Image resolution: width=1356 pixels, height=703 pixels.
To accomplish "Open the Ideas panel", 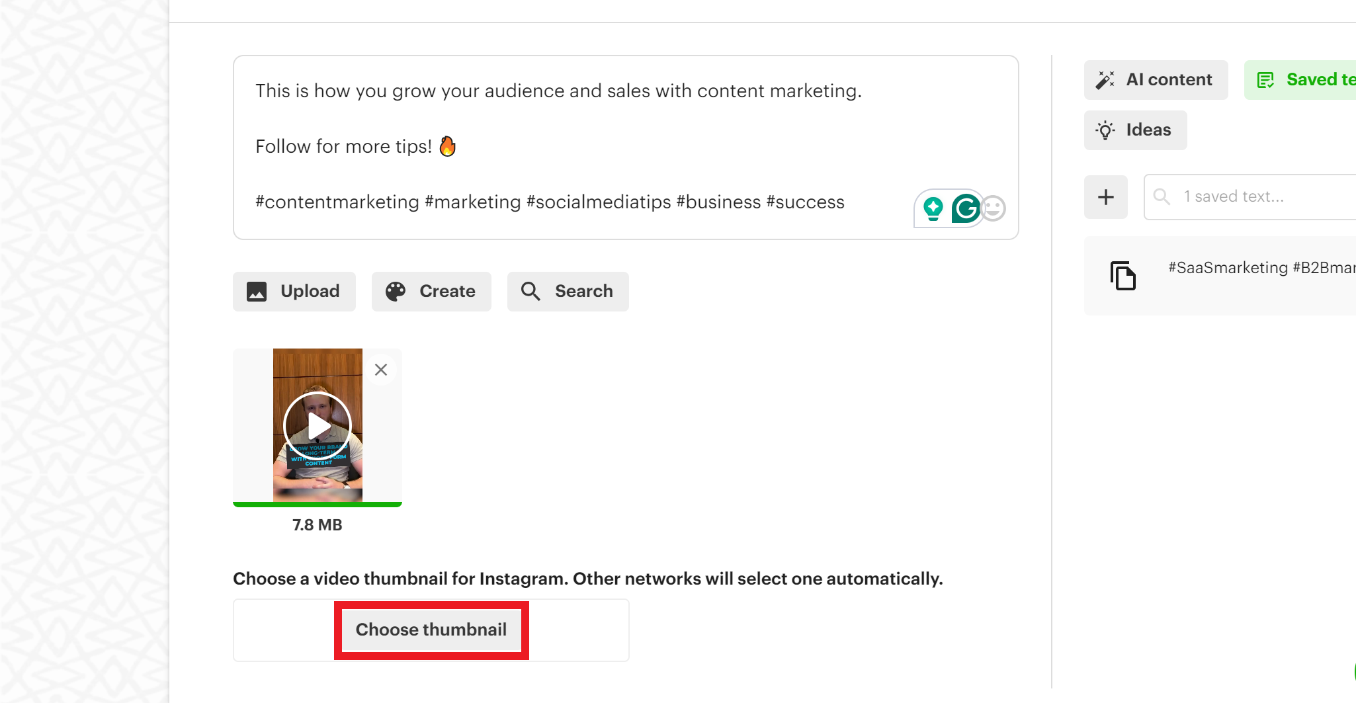I will [x=1135, y=130].
